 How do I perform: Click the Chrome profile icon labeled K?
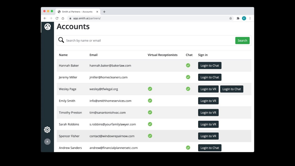click(244, 18)
